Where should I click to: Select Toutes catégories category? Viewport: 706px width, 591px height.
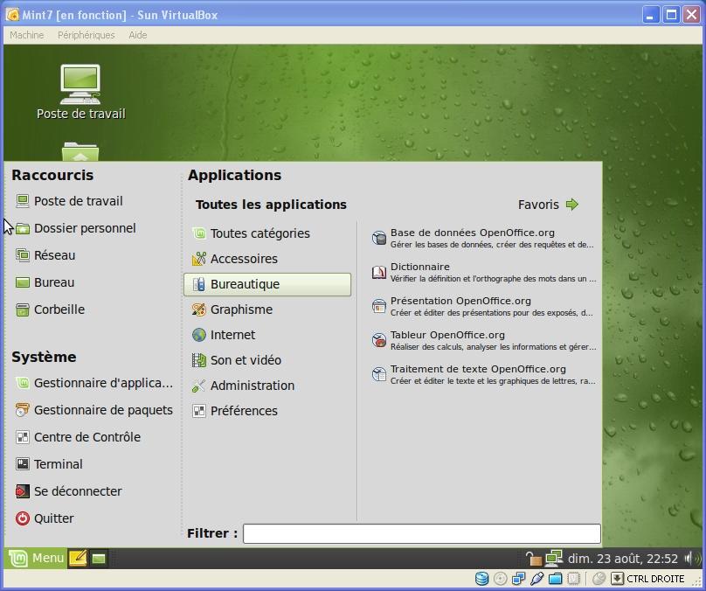[267, 233]
